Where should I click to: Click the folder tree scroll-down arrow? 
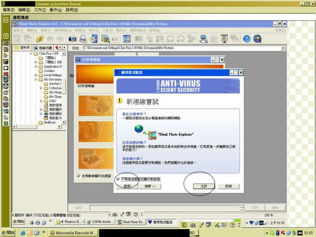64,122
